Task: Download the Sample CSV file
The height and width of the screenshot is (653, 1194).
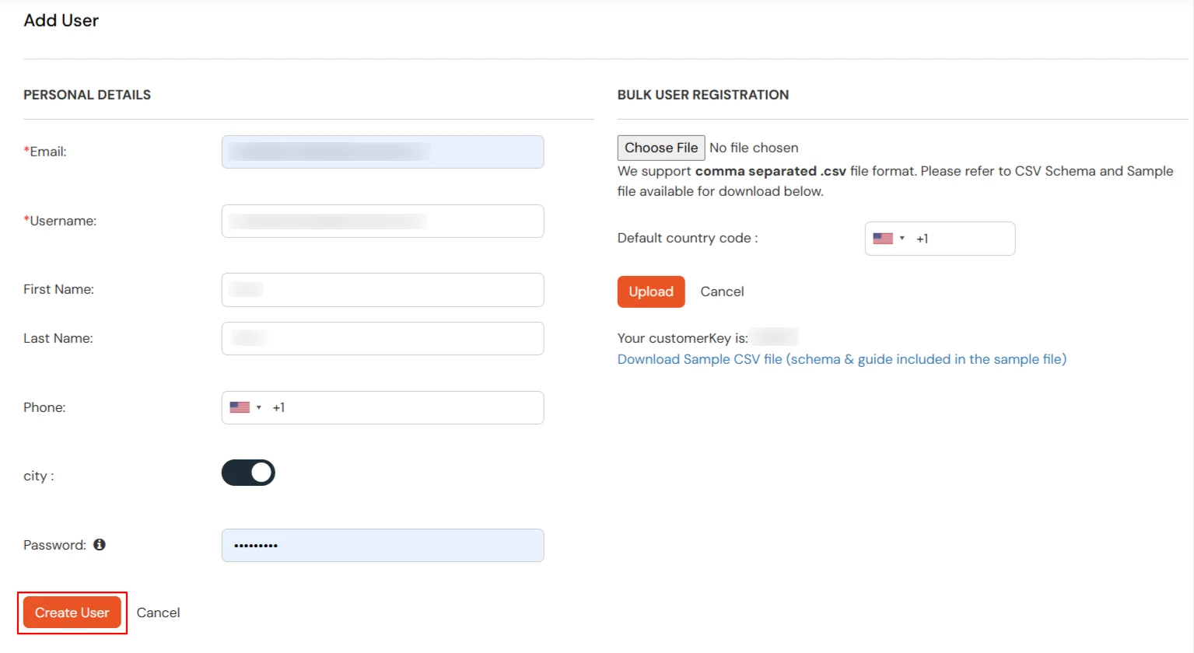Action: pyautogui.click(x=841, y=358)
